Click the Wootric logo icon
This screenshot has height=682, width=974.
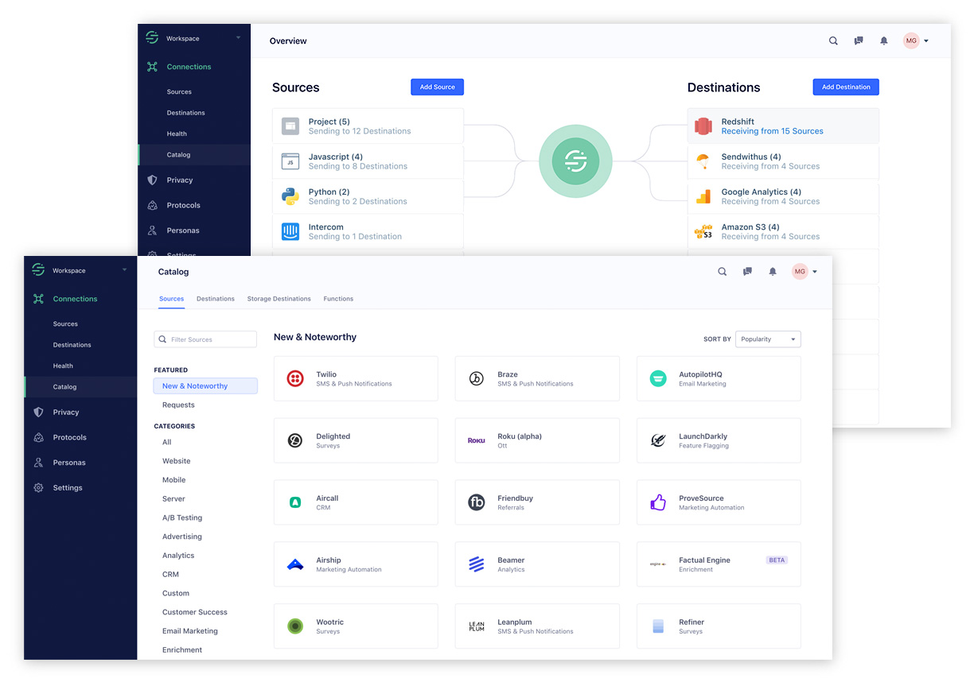coord(295,626)
